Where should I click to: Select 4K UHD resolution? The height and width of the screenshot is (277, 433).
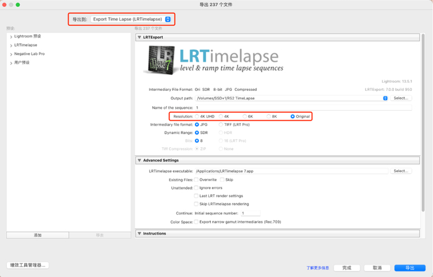coord(197,116)
